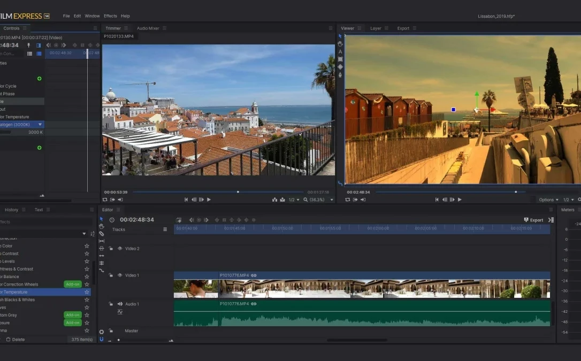Click the Text tool in the Viewer toolbar

pyautogui.click(x=340, y=52)
